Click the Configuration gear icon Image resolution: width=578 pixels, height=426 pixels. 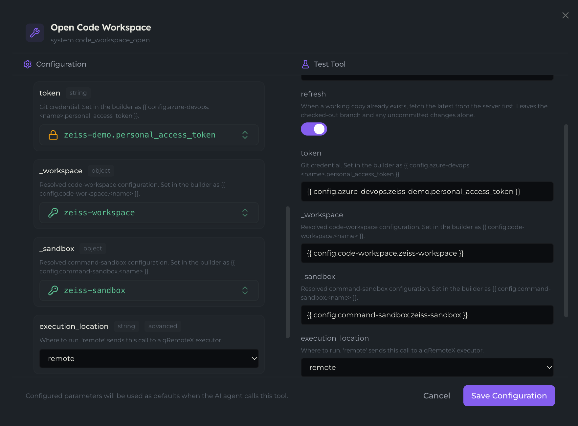tap(28, 64)
